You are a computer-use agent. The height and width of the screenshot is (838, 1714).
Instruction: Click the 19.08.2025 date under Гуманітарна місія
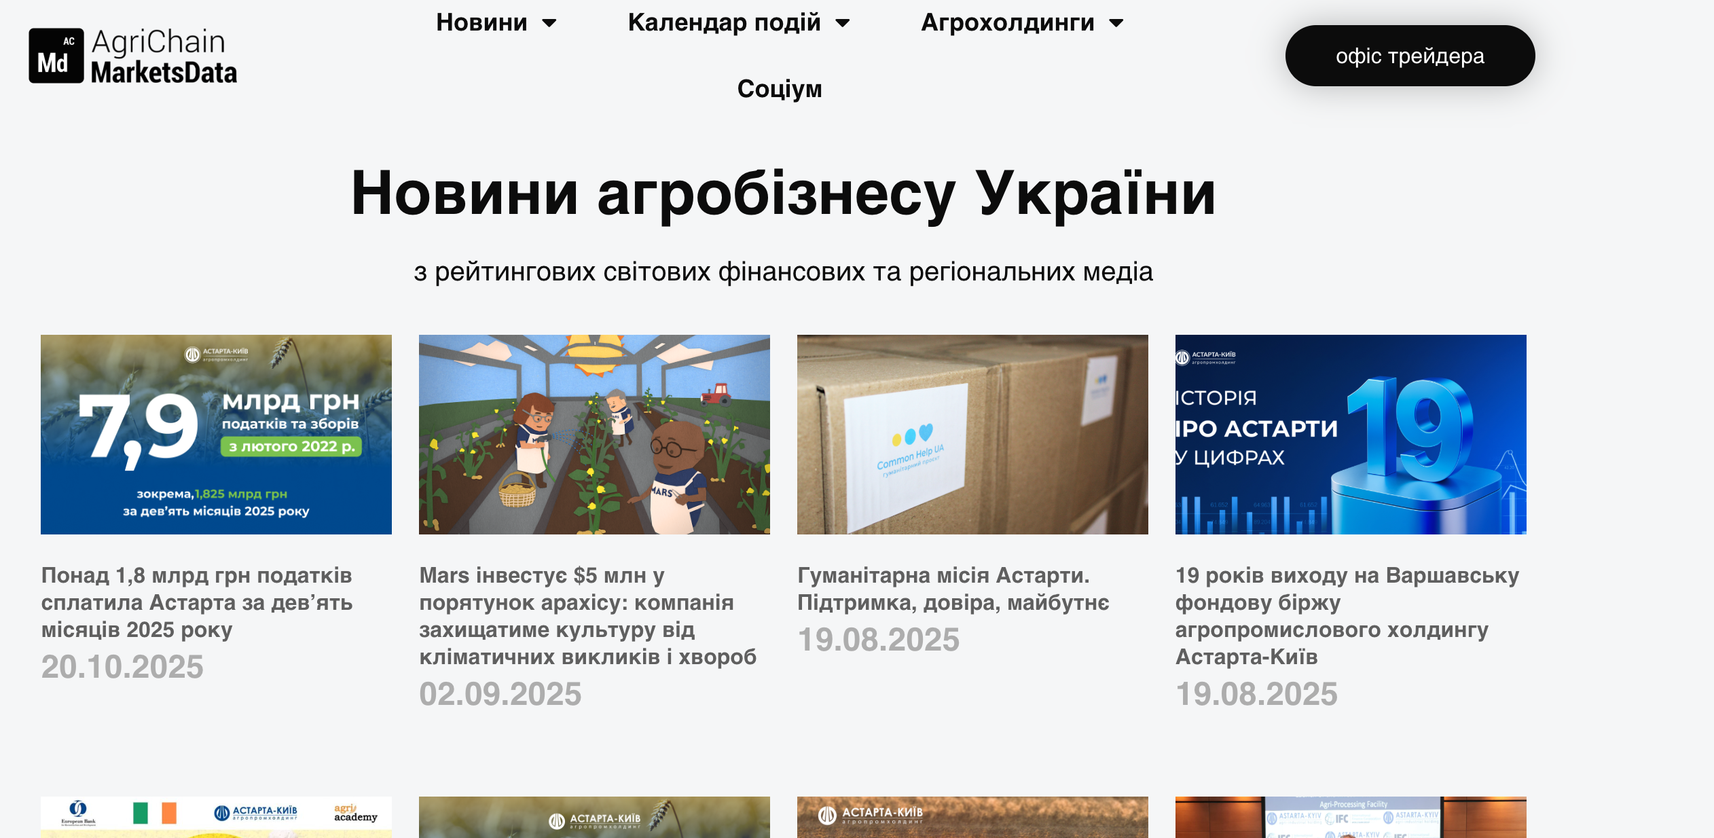coord(879,640)
